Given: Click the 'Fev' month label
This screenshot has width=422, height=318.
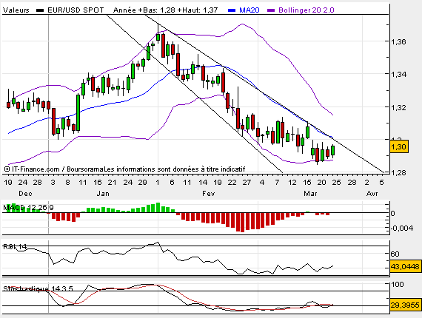Looking at the screenshot, I should pyautogui.click(x=209, y=194).
